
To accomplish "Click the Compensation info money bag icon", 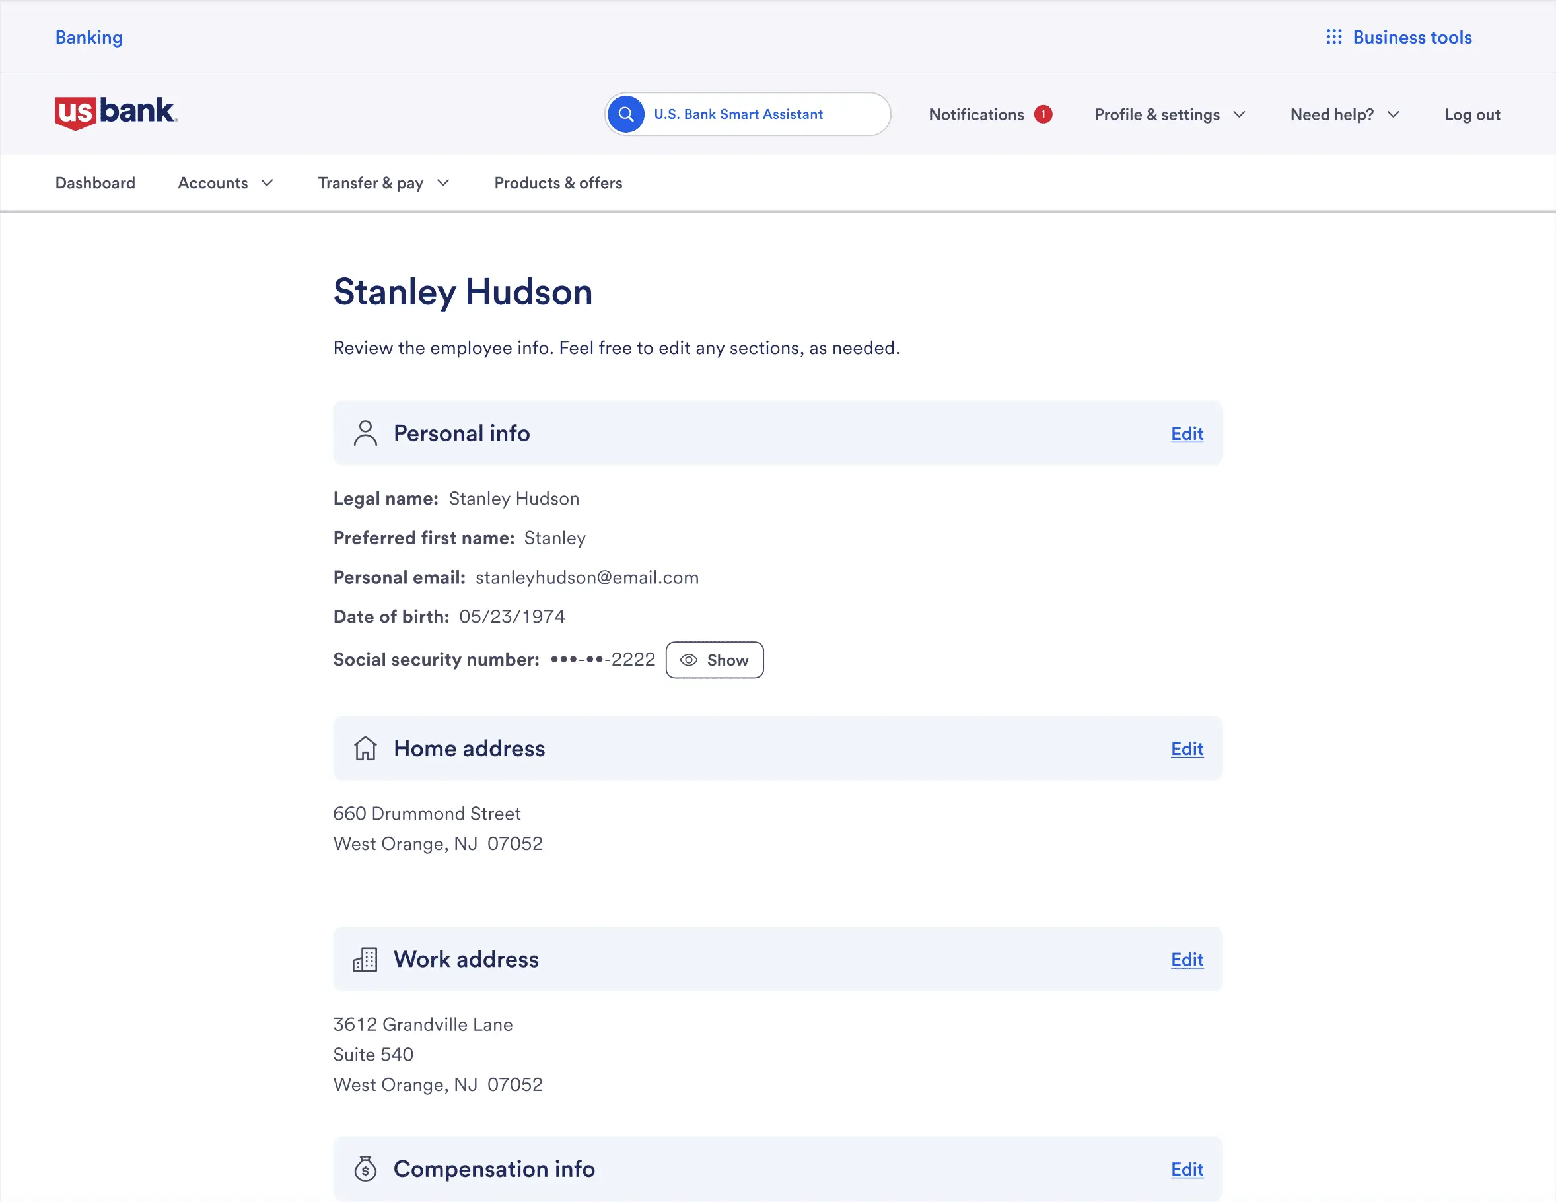I will point(365,1168).
